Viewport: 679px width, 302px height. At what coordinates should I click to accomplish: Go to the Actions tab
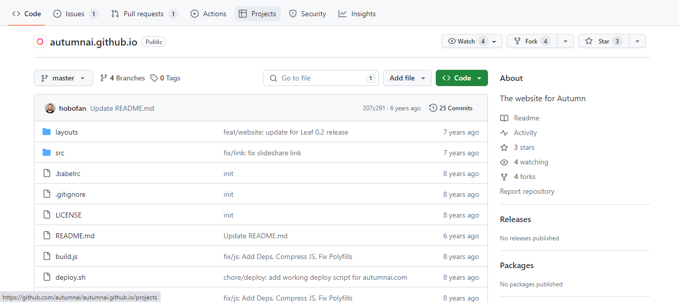(x=208, y=14)
